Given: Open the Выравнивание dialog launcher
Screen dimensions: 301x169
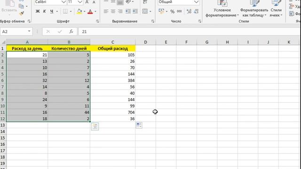Looking at the screenshot, I should 152,21.
